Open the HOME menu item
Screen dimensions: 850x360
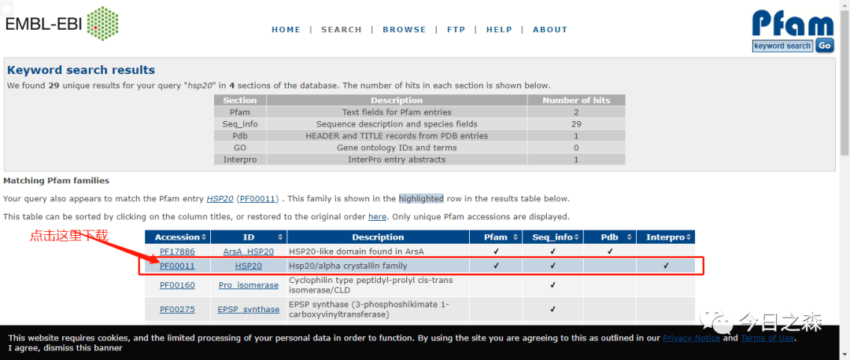pos(286,30)
